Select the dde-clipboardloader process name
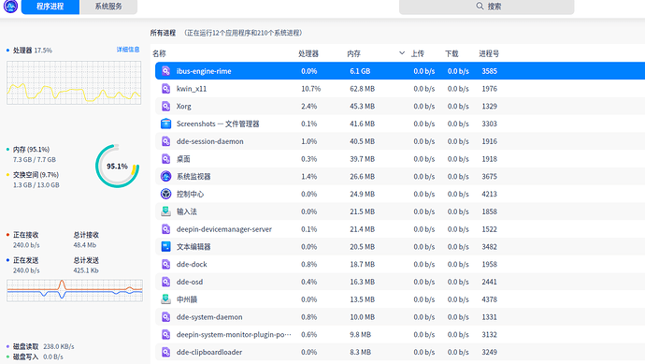 (209, 352)
